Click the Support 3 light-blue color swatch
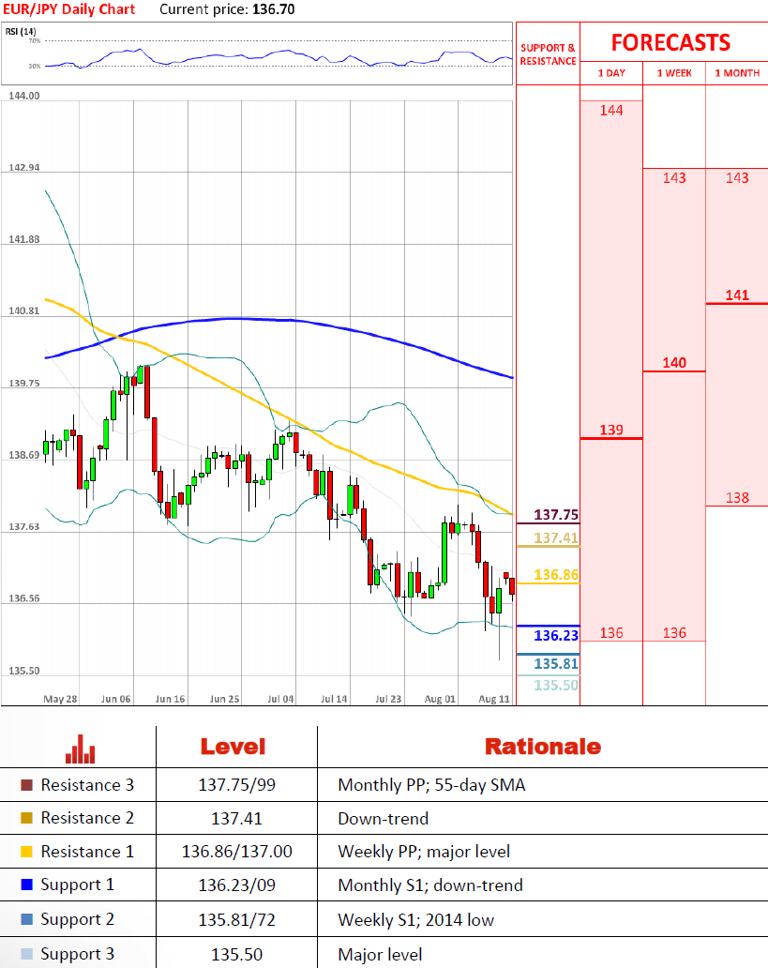 click(26, 954)
